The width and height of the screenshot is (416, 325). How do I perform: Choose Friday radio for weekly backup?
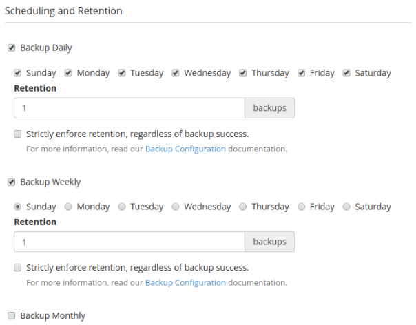coord(302,207)
